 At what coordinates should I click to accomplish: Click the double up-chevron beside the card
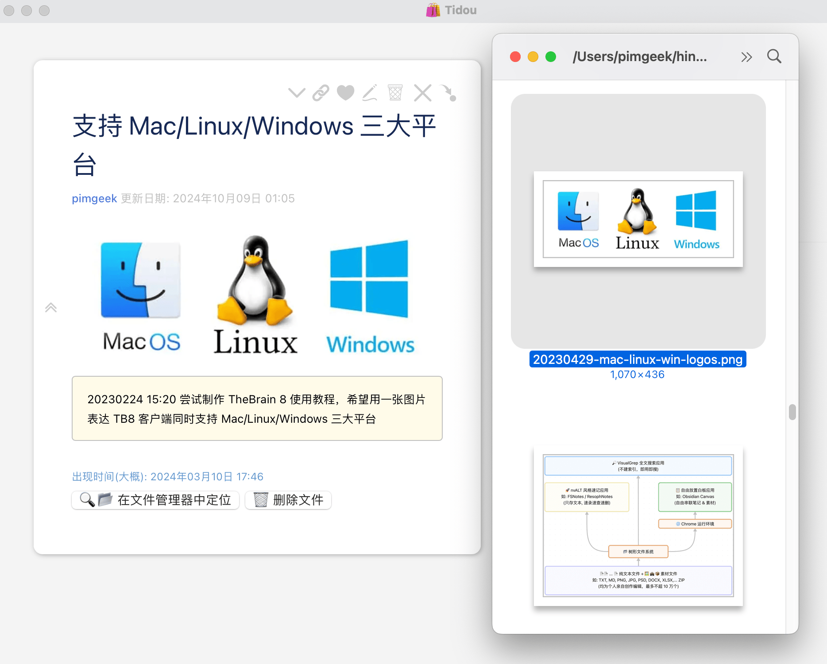tap(51, 307)
